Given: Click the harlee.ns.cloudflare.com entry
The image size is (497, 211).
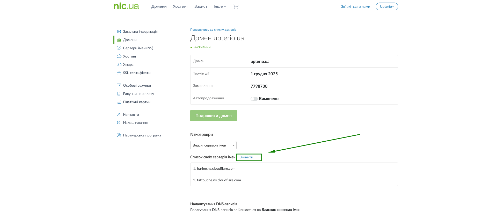Looking at the screenshot, I should coord(216,168).
